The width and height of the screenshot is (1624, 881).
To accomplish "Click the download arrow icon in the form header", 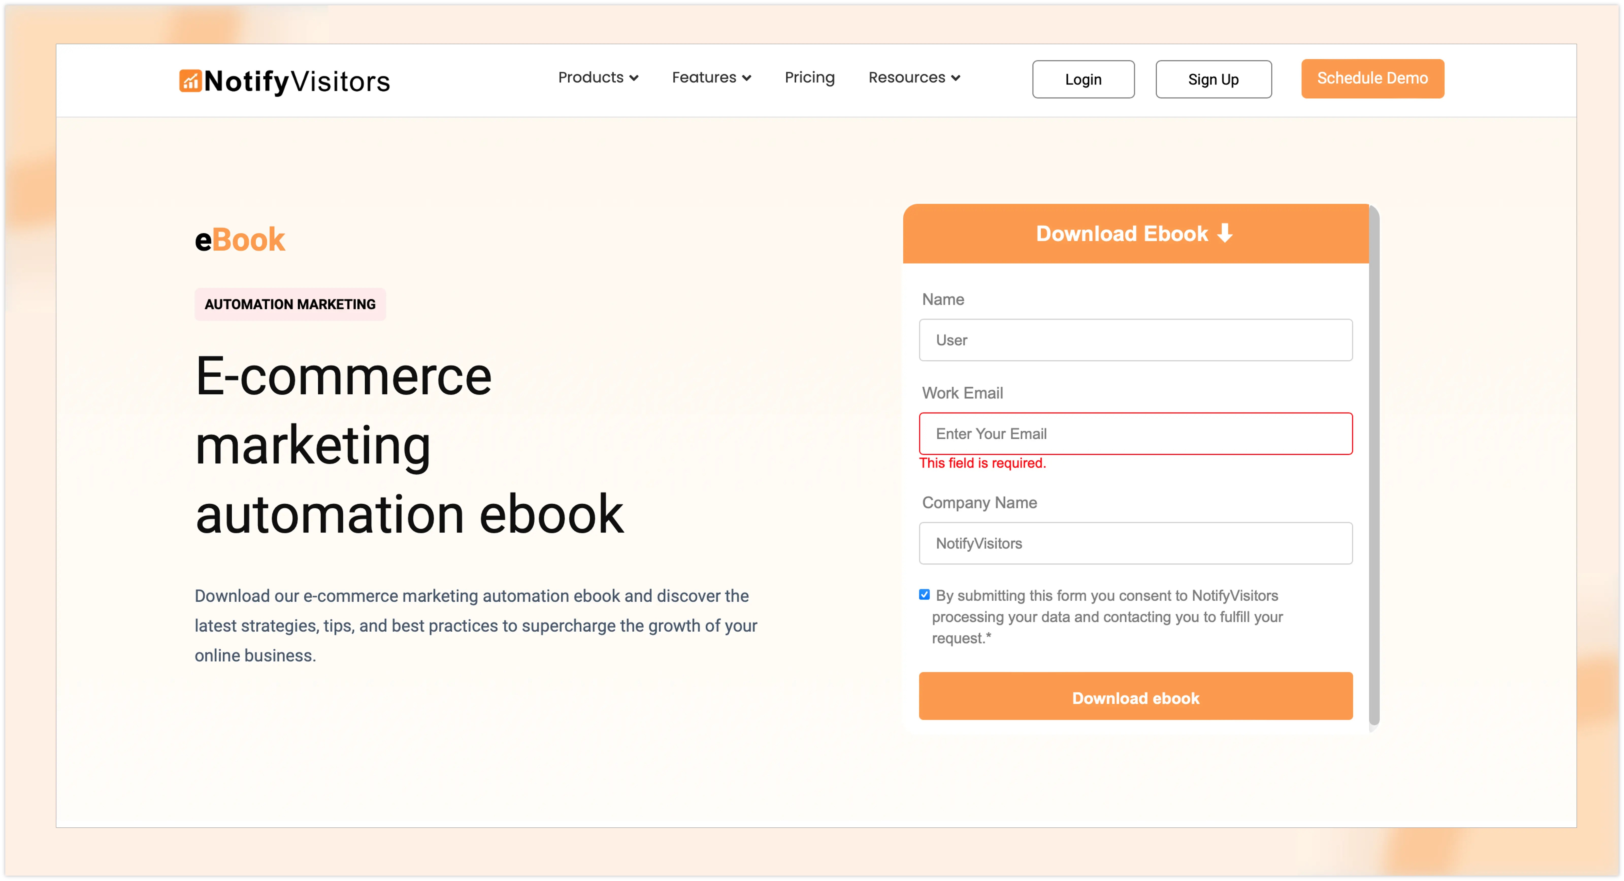I will (x=1224, y=233).
